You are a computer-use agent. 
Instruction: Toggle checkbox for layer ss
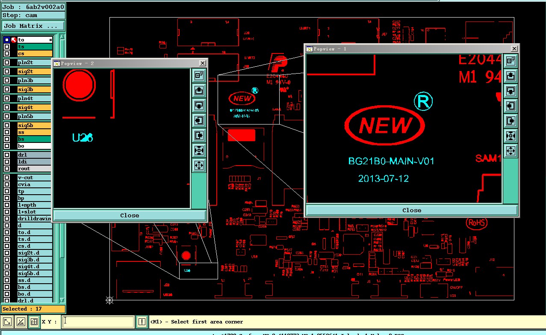click(7, 132)
